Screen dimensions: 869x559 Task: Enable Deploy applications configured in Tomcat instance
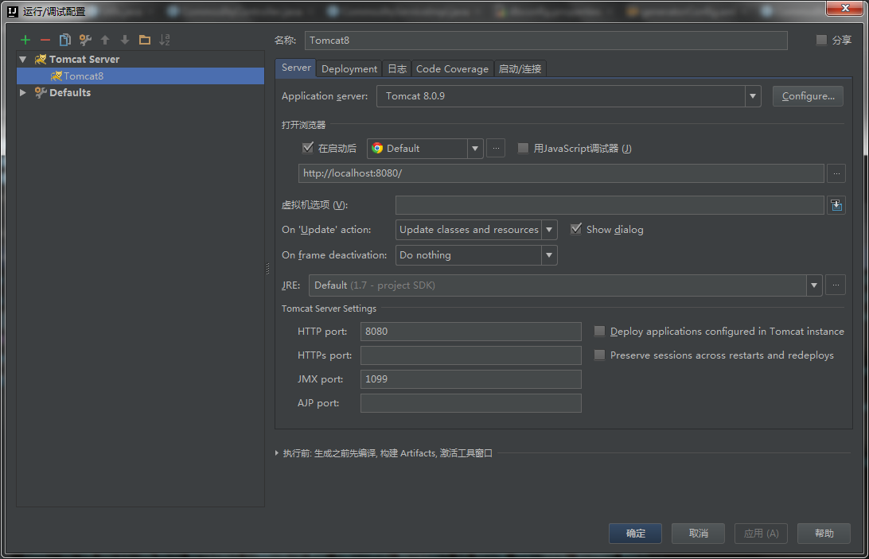click(x=599, y=332)
